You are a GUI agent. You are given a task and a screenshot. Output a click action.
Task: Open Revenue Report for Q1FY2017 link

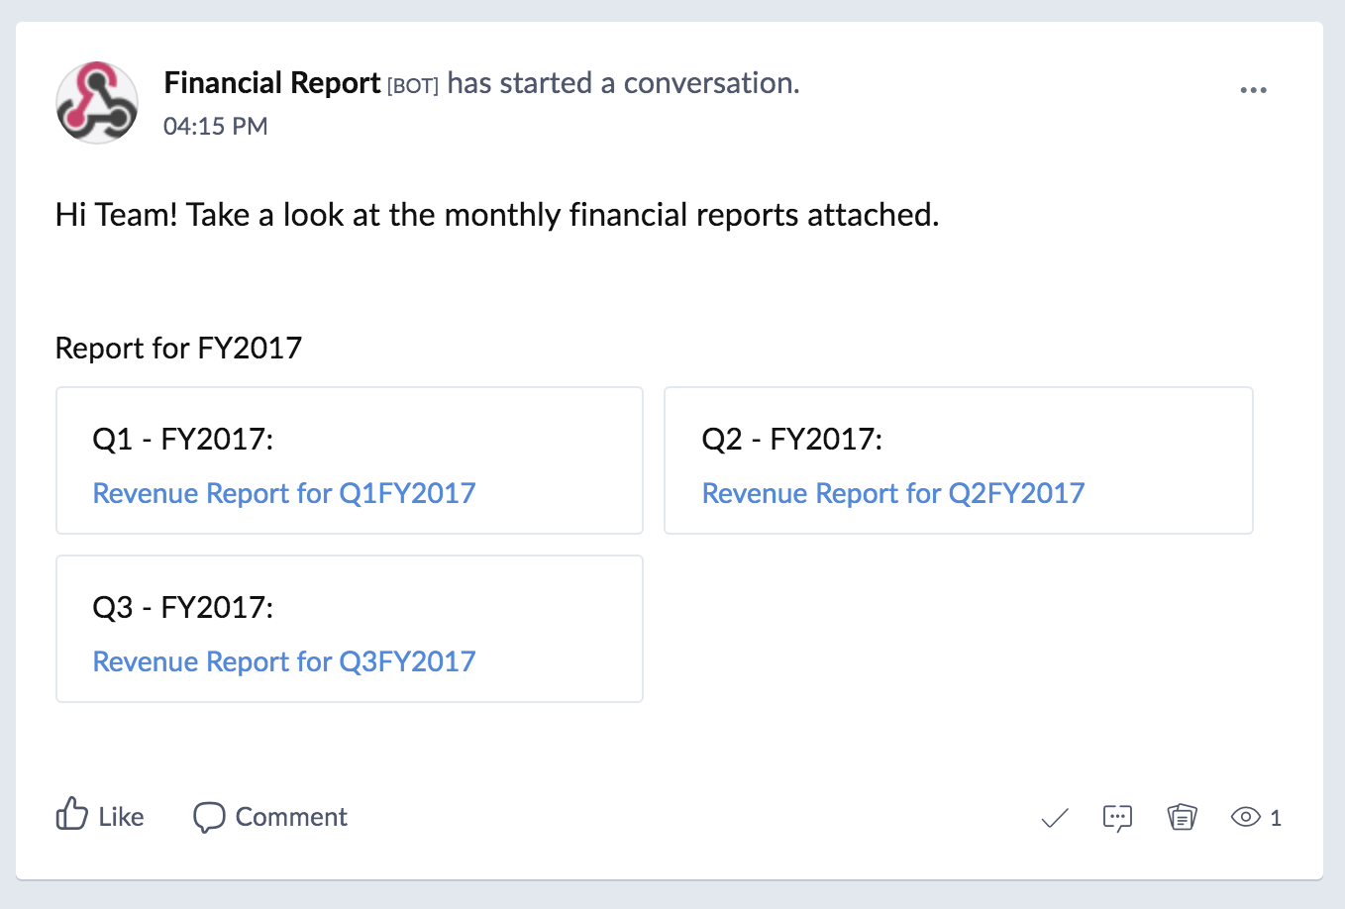tap(284, 493)
